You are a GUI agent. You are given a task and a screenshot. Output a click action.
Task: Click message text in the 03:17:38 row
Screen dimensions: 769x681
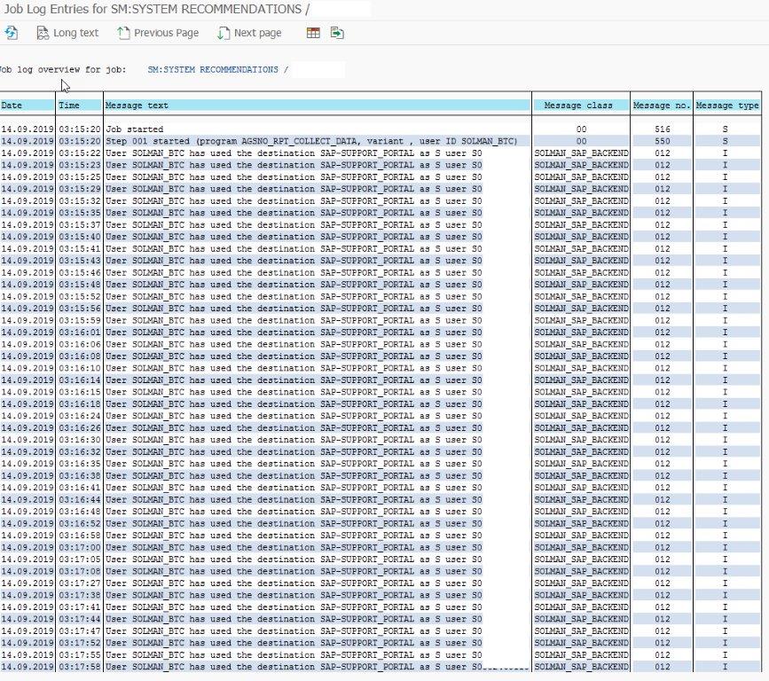(x=294, y=595)
